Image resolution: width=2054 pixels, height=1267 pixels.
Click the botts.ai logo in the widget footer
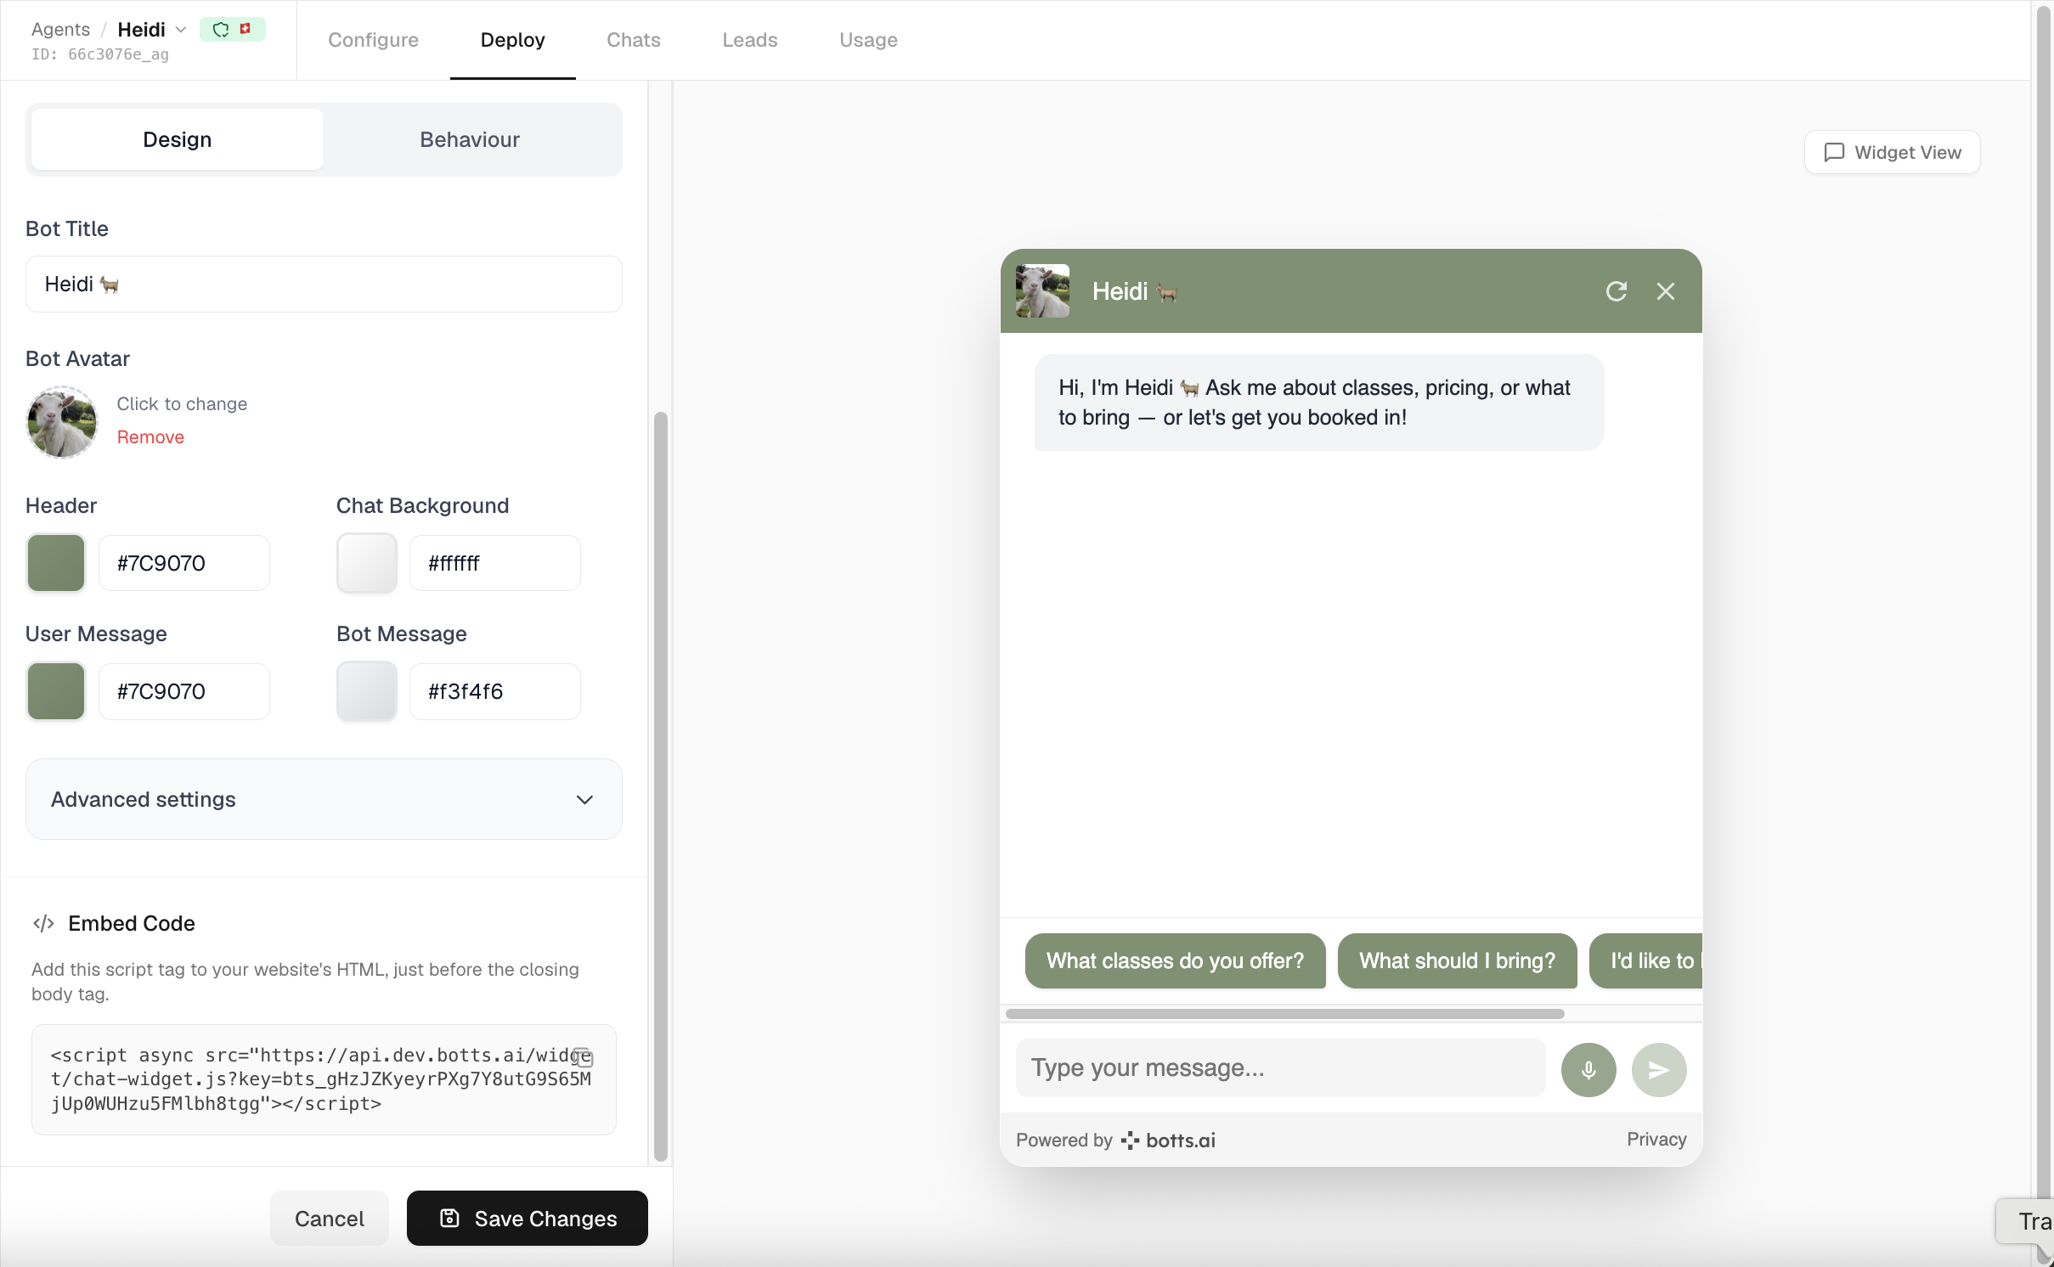[1168, 1140]
